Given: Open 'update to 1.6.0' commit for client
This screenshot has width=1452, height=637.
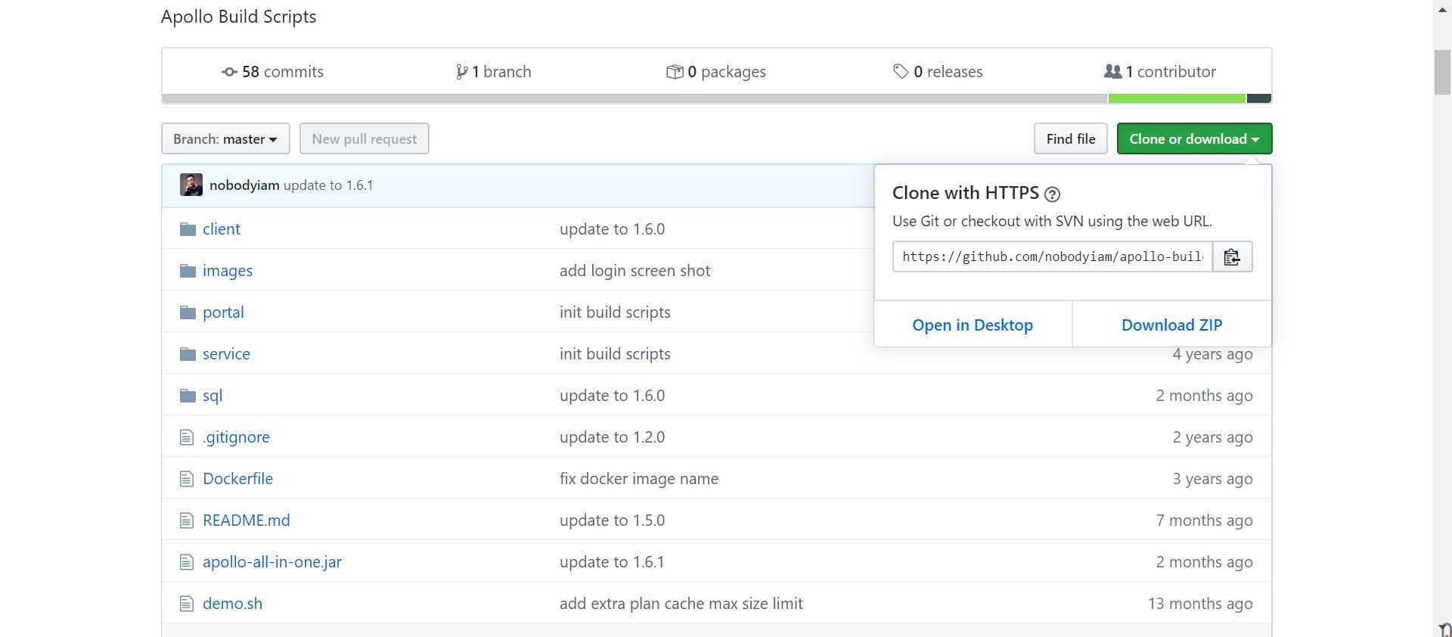Looking at the screenshot, I should [x=613, y=229].
